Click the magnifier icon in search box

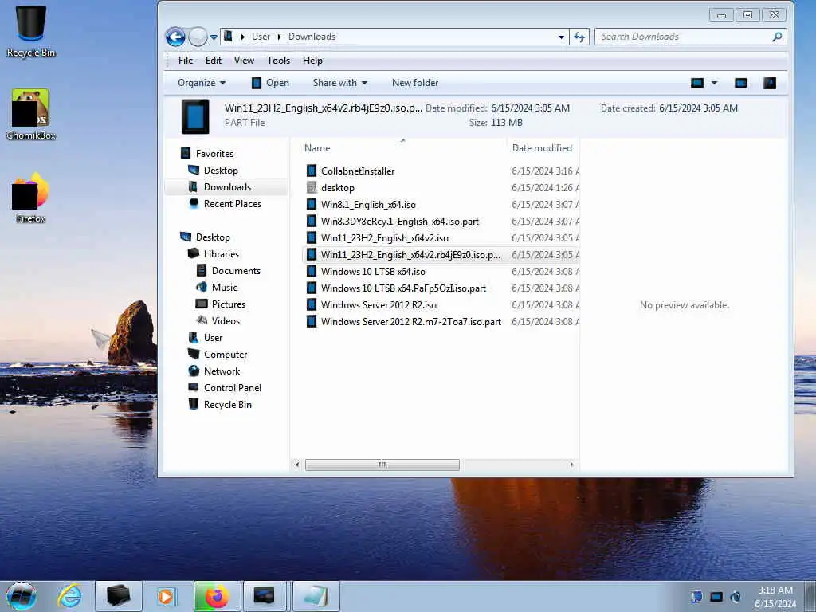pyautogui.click(x=777, y=37)
